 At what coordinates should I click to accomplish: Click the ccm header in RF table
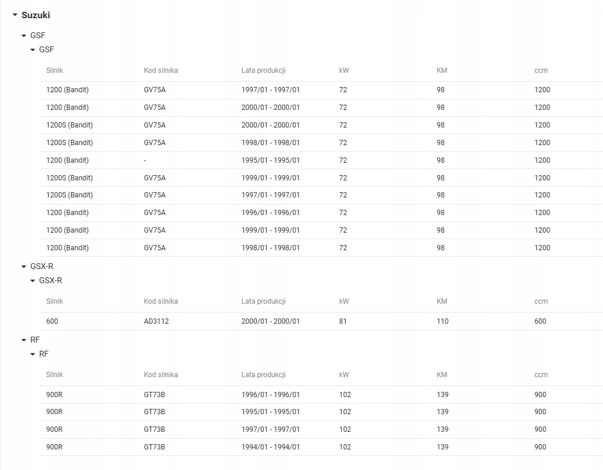pos(541,375)
